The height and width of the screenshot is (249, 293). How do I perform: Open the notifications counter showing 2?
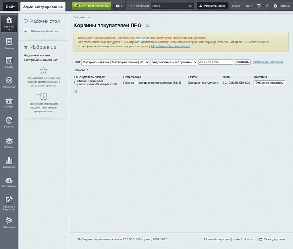(120, 6)
